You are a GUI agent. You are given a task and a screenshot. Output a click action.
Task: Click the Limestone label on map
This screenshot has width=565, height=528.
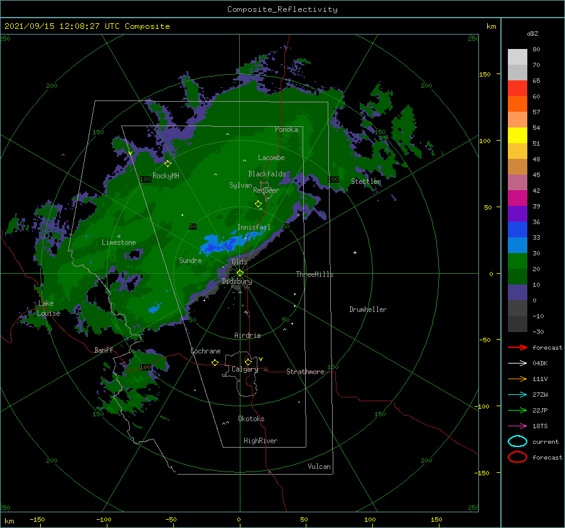119,242
